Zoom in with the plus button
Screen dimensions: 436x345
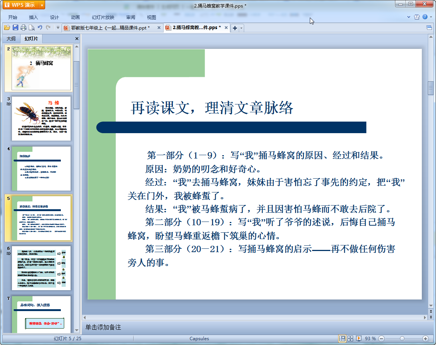click(425, 338)
